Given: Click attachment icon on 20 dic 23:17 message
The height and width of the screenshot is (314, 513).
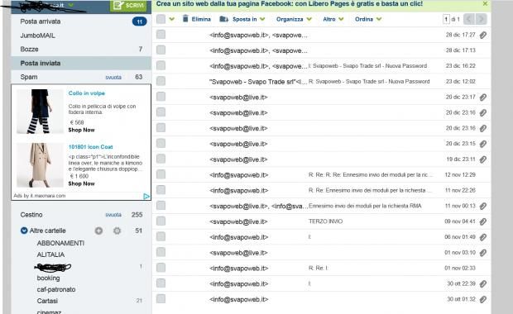Looking at the screenshot, I should click(x=483, y=97).
